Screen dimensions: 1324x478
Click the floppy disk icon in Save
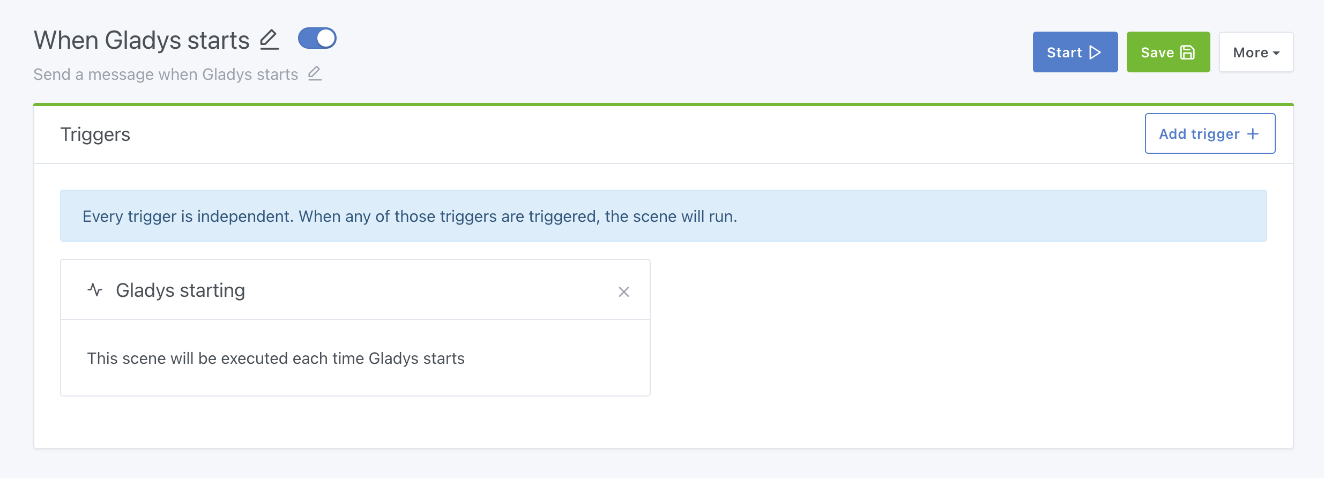1188,53
